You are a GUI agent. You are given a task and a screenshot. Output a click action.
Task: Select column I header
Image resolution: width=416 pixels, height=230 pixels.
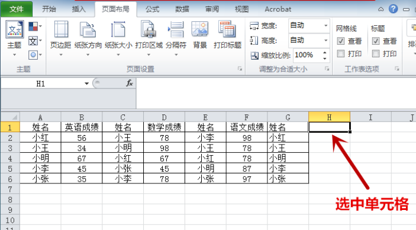tap(370, 117)
